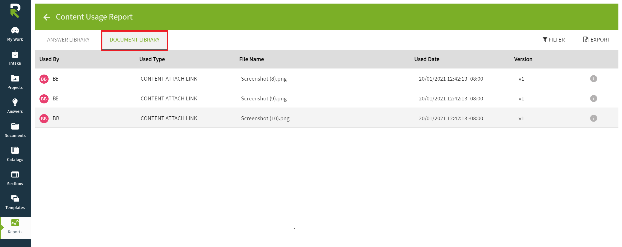Viewport: 622px width, 247px height.
Task: Click the back arrow in header
Action: coord(47,17)
